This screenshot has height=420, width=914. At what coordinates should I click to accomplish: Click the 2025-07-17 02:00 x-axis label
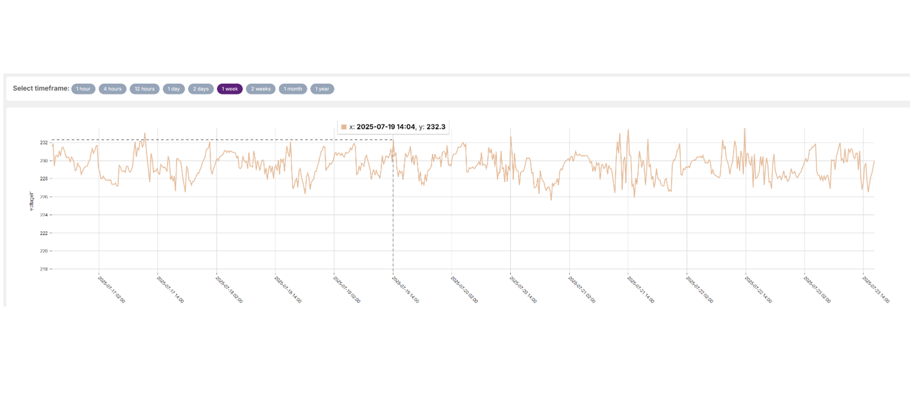click(x=111, y=290)
